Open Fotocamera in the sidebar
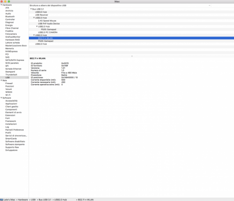This screenshot has width=234, height=201. coord(11,34)
